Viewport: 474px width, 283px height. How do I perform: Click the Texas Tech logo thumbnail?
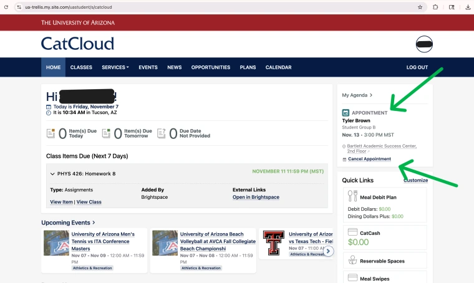[x=274, y=243]
